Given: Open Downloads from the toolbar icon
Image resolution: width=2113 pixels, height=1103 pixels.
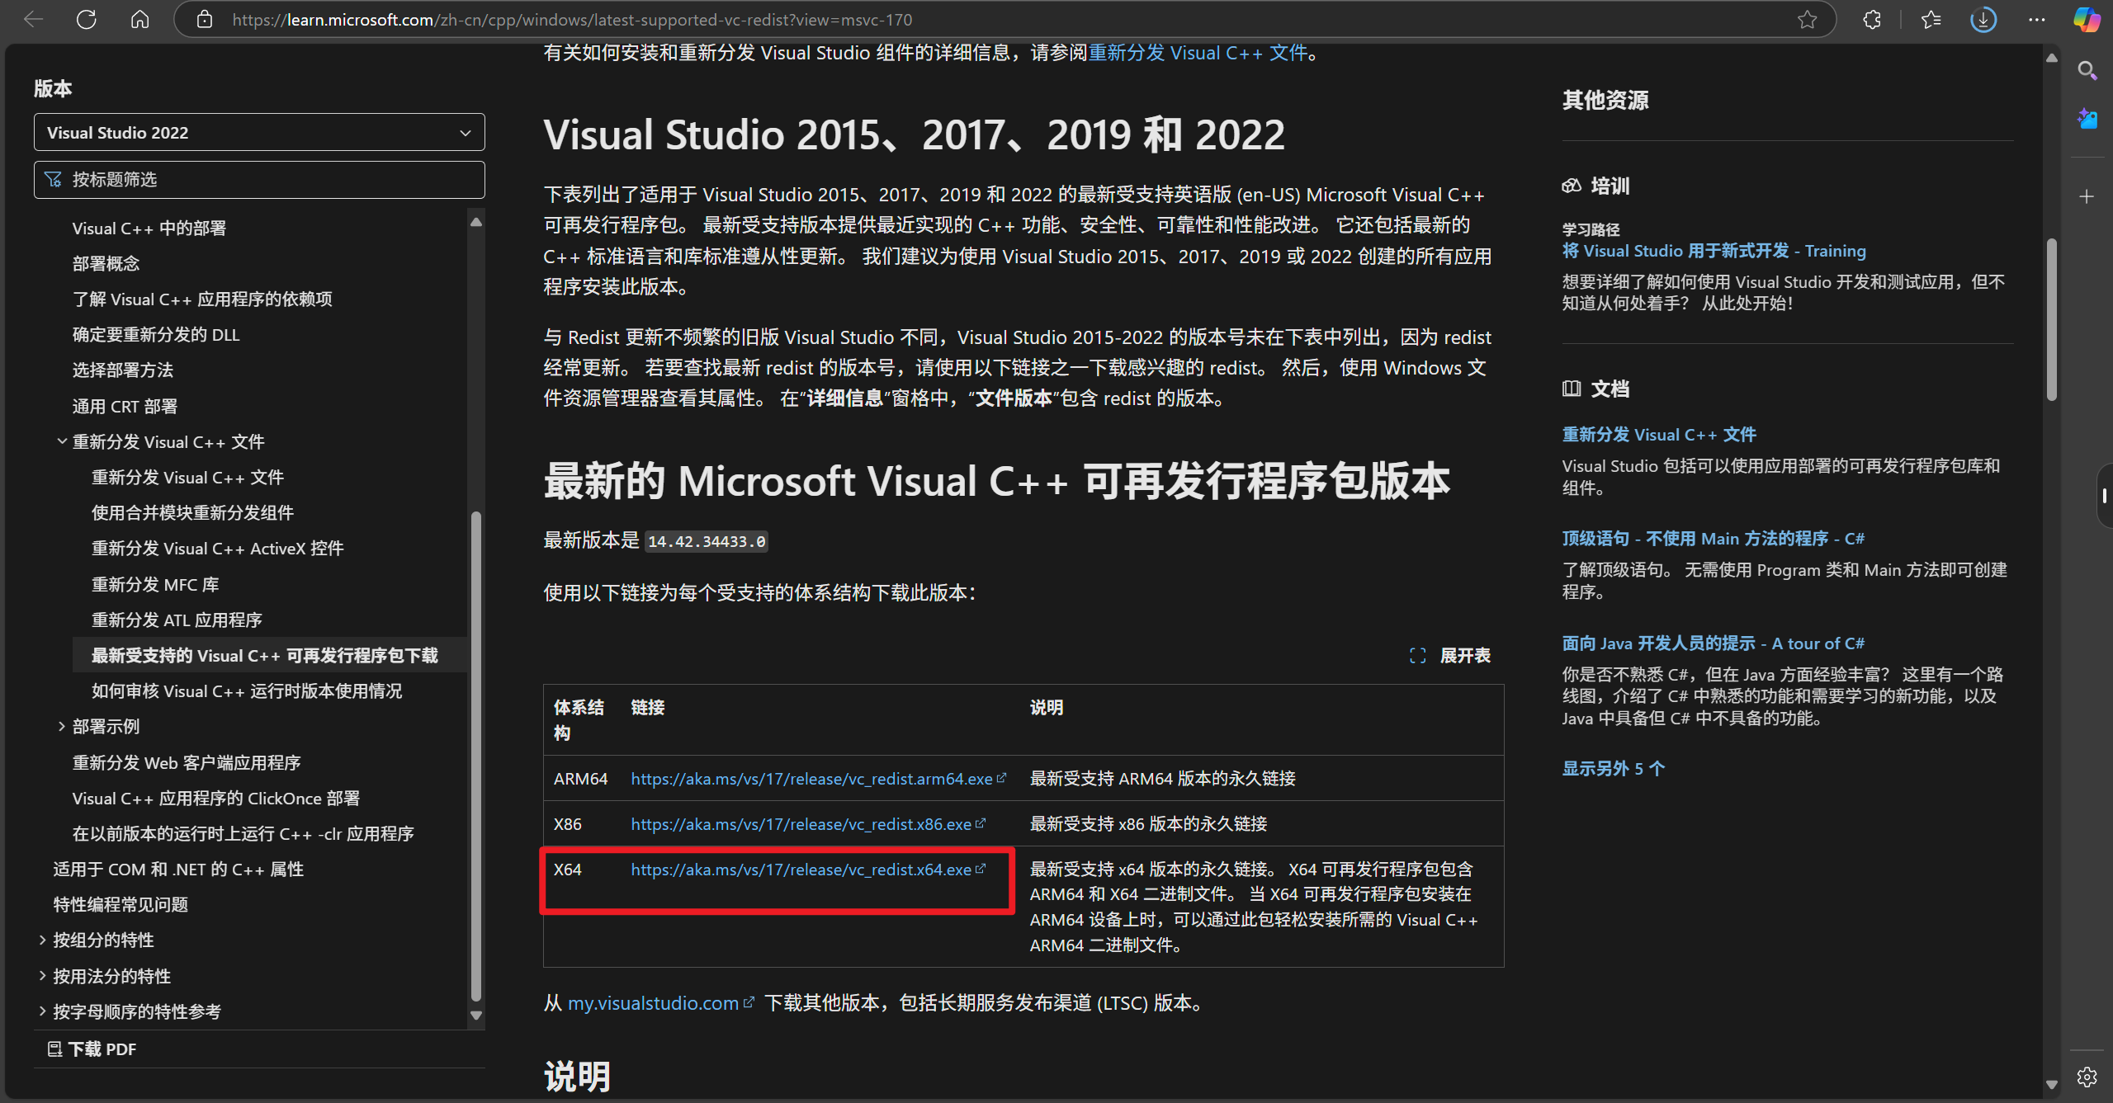Looking at the screenshot, I should pos(1983,19).
